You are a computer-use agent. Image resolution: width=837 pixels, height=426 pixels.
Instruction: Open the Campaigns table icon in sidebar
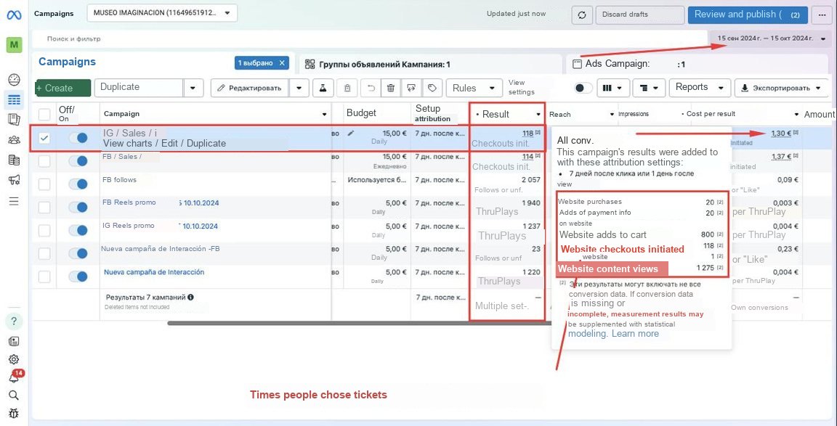click(x=14, y=99)
